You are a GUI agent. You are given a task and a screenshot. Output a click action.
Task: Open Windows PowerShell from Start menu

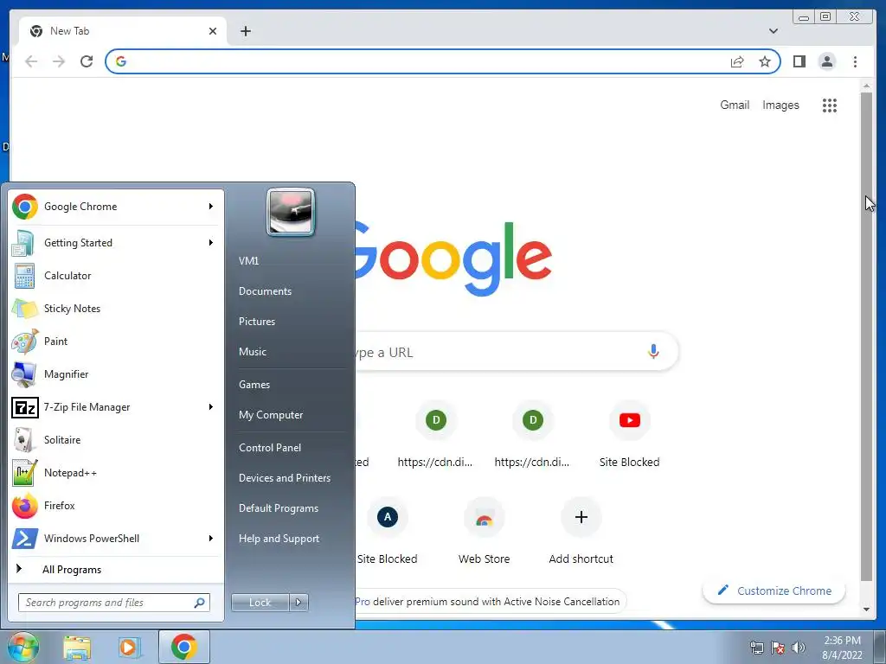coord(115,538)
